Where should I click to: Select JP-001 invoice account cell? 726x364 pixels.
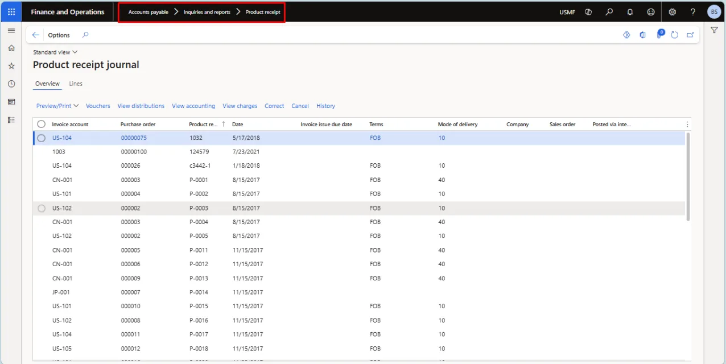tap(61, 292)
